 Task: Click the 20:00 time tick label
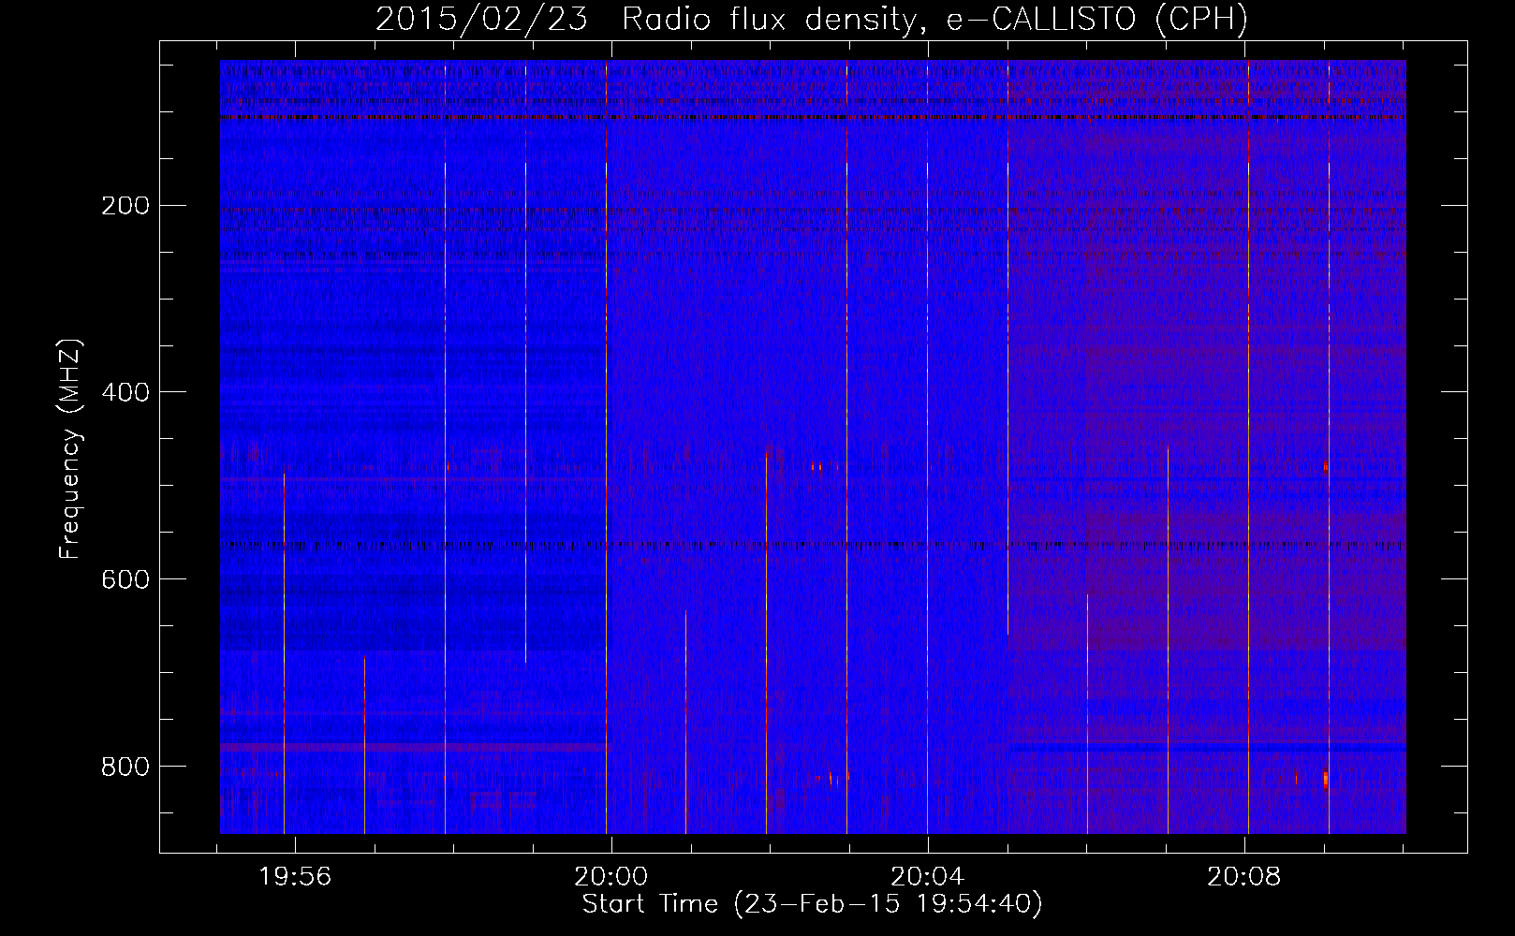pos(611,877)
